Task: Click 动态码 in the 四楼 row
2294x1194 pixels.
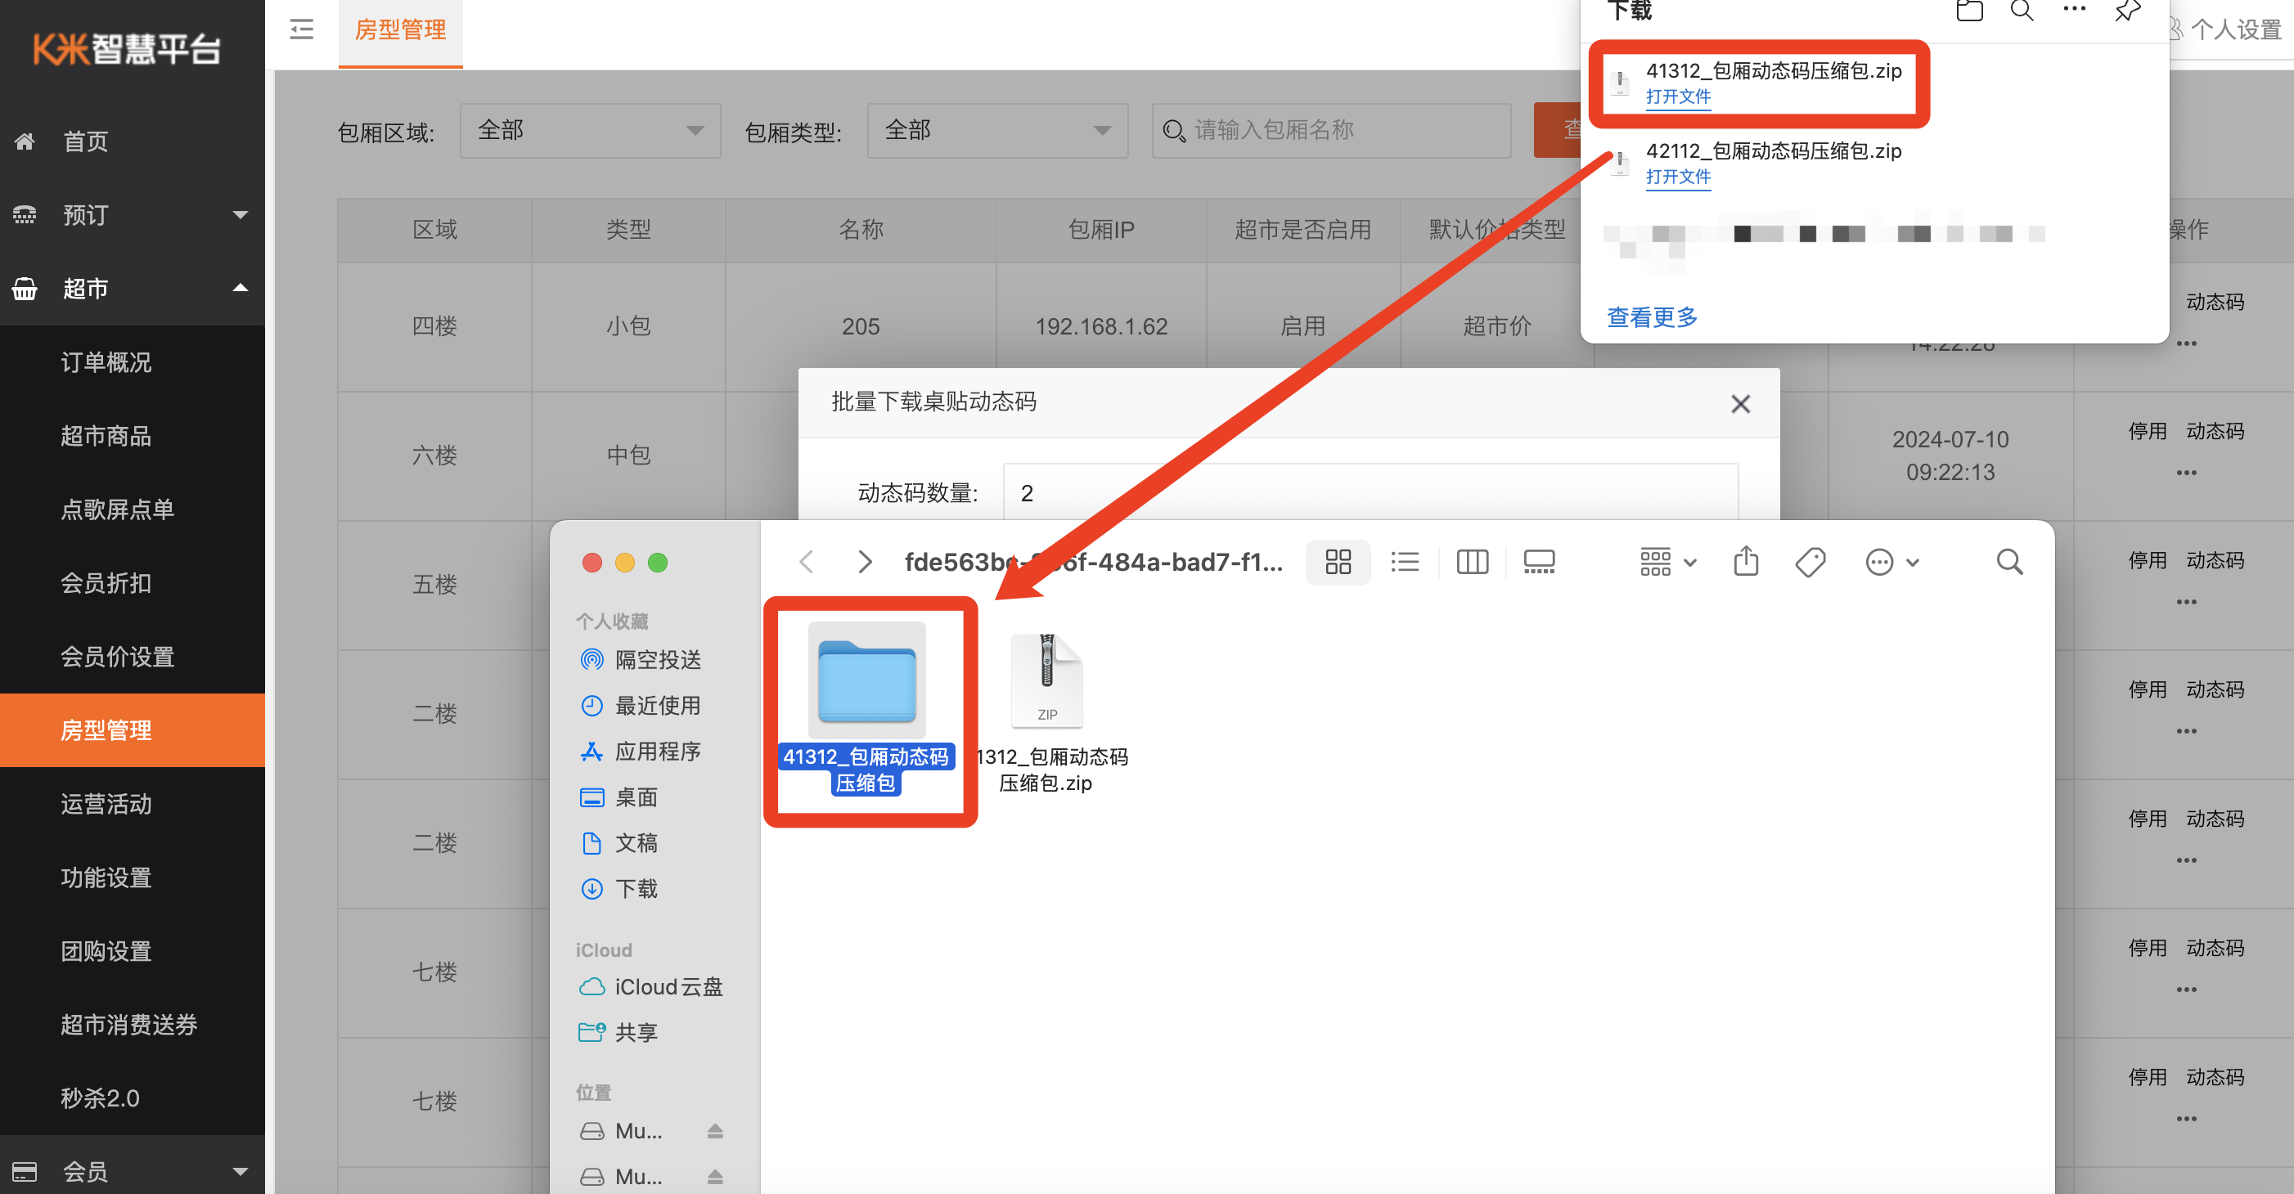Action: pos(2215,302)
